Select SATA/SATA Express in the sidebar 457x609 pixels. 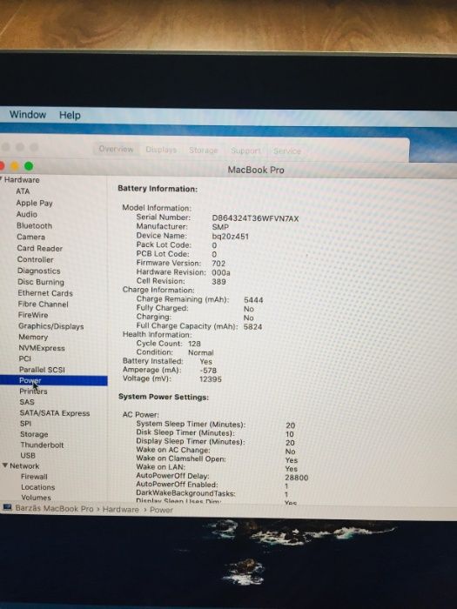(x=54, y=413)
